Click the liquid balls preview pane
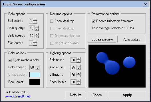The height and width of the screenshot is (102, 151). pos(117,66)
